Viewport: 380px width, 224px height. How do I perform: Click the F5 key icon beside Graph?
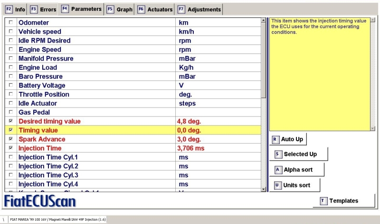(110, 9)
